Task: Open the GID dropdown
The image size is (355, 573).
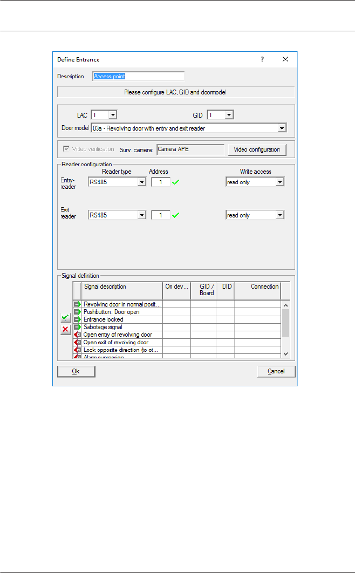Action: [x=229, y=115]
